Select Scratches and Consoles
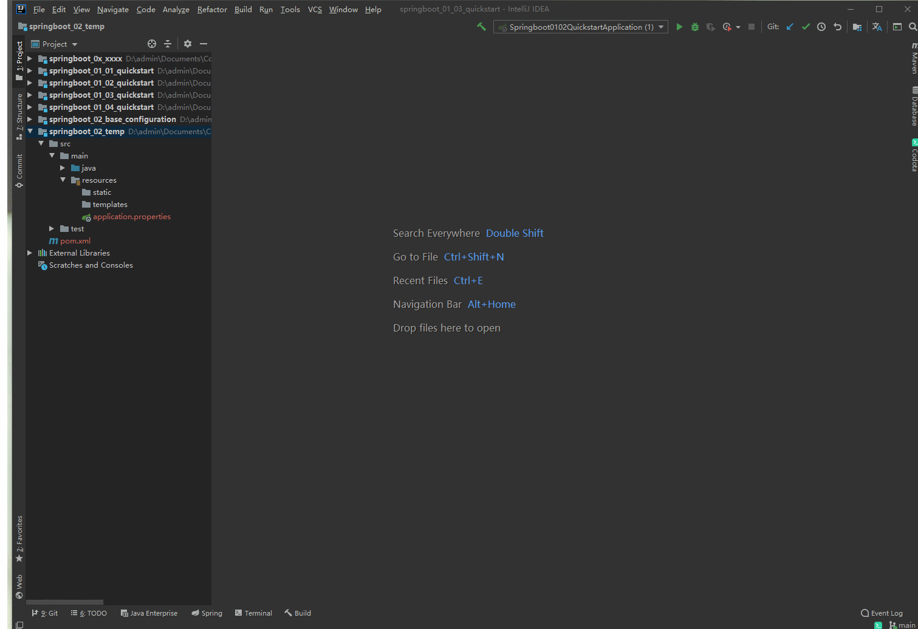Screen dimensions: 918x629 tap(91, 265)
